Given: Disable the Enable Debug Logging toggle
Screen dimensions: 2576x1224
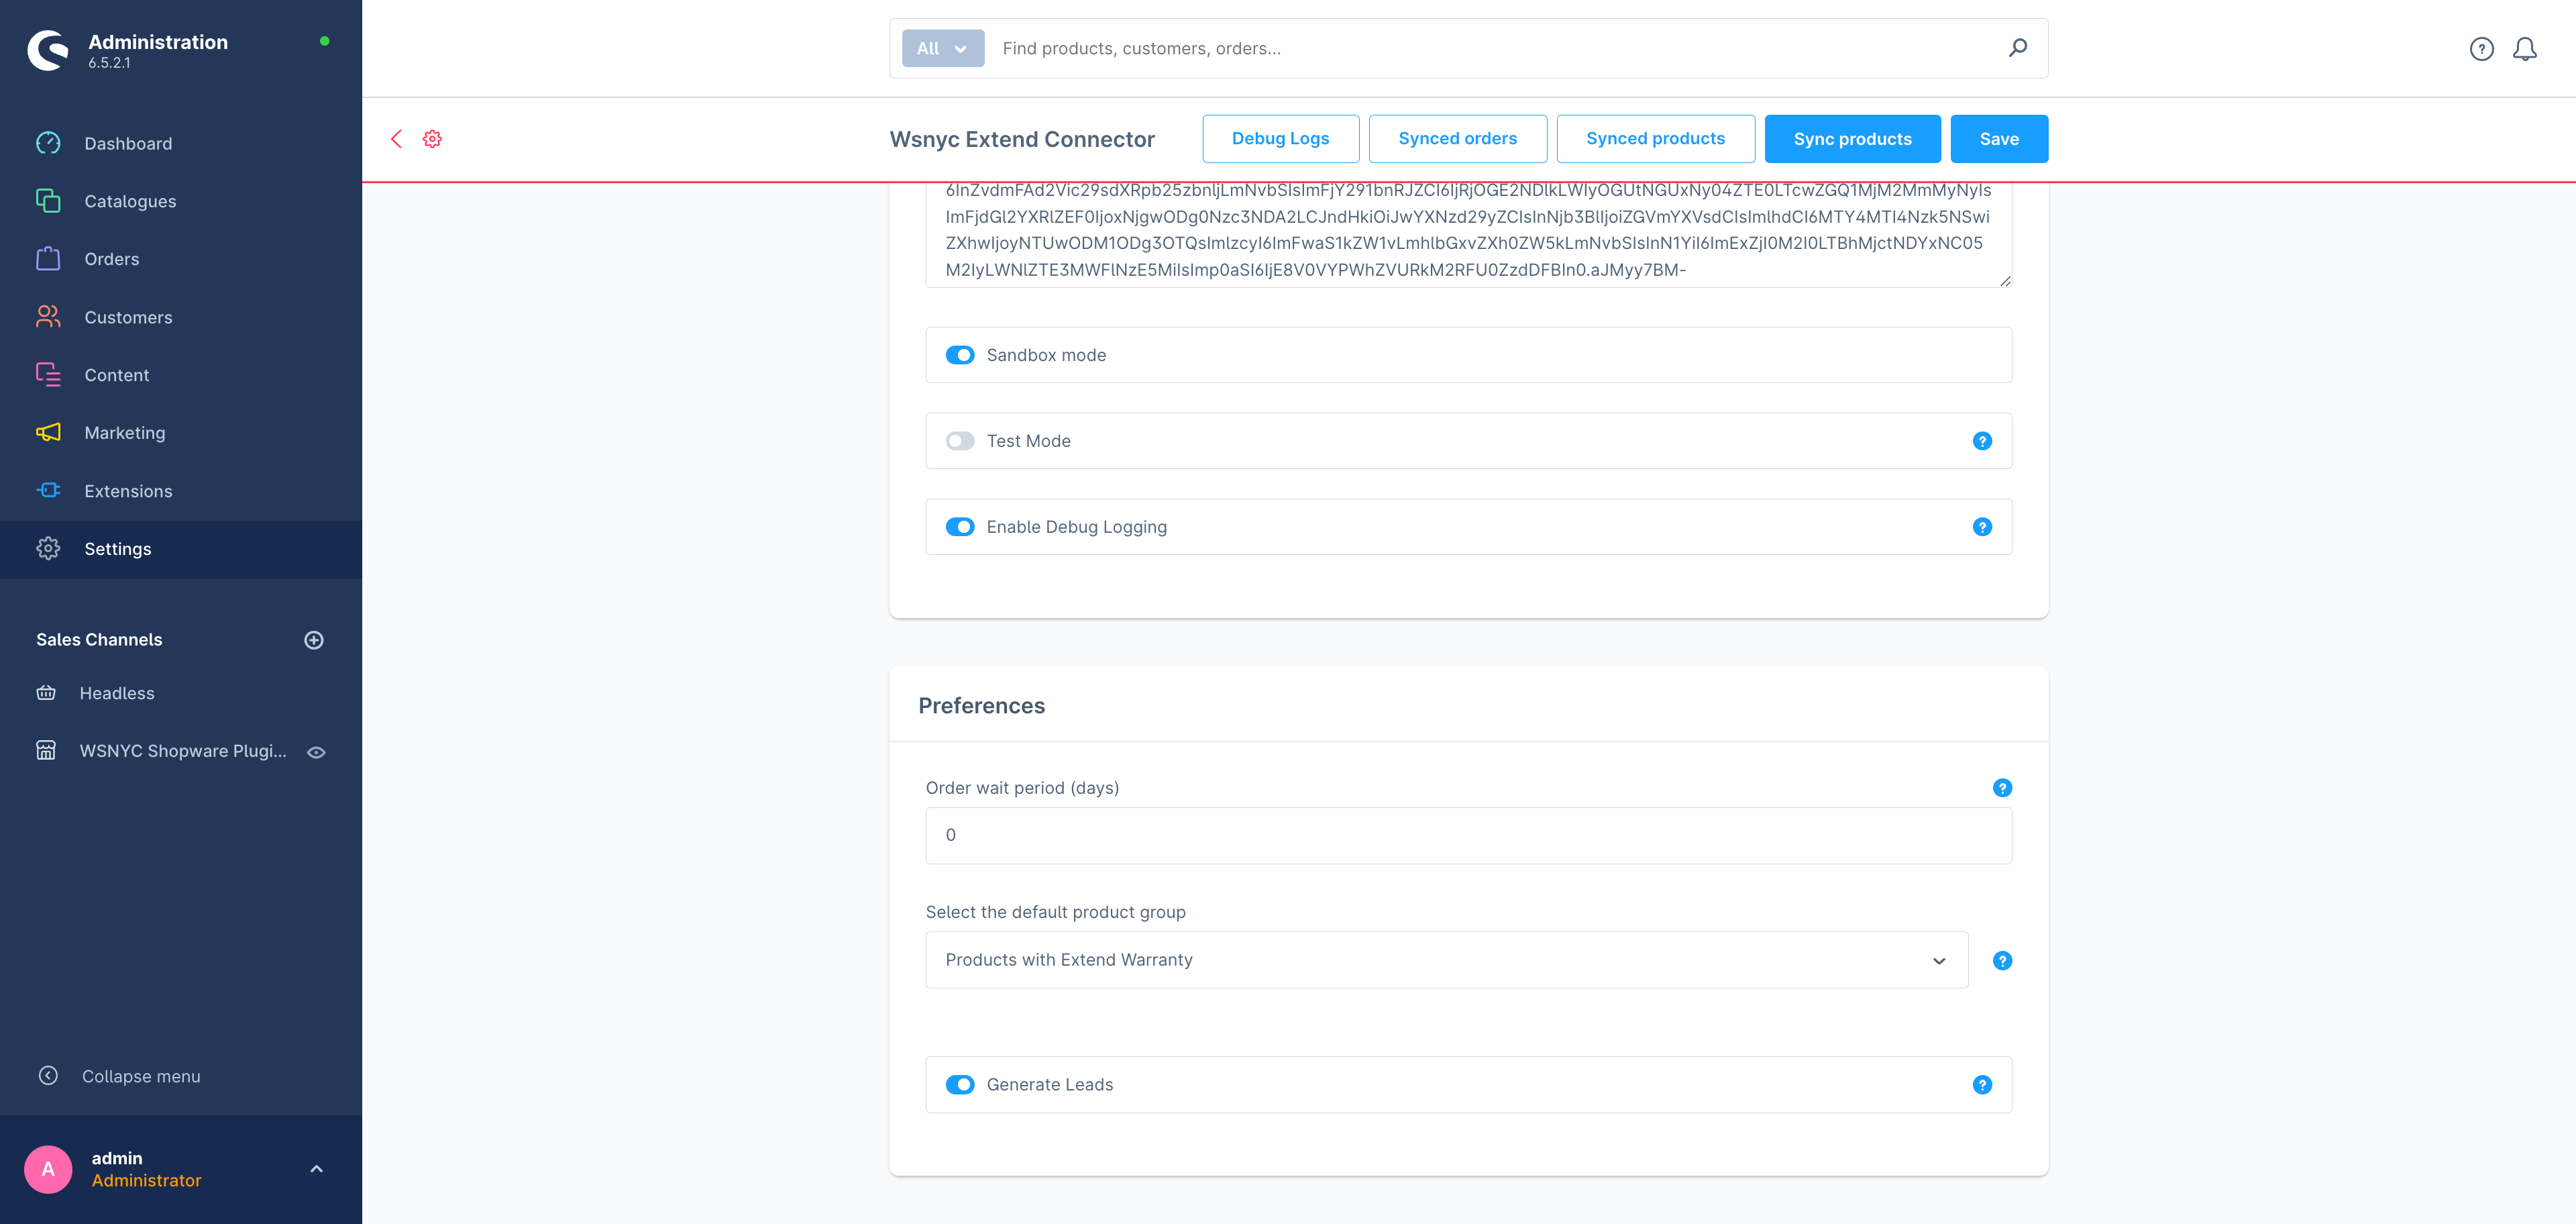Looking at the screenshot, I should [959, 525].
